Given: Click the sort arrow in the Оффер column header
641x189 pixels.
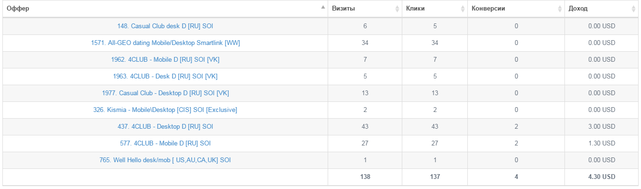Looking at the screenshot, I should pos(323,7).
